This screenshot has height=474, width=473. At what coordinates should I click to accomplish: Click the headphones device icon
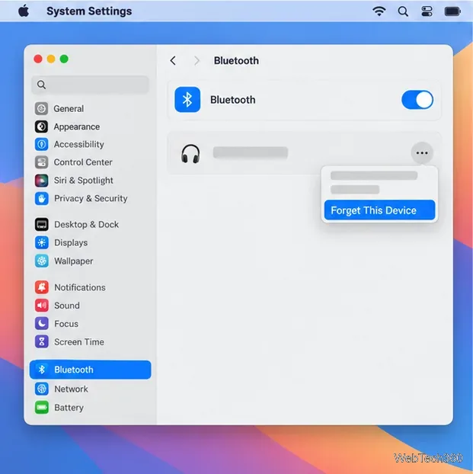click(190, 154)
